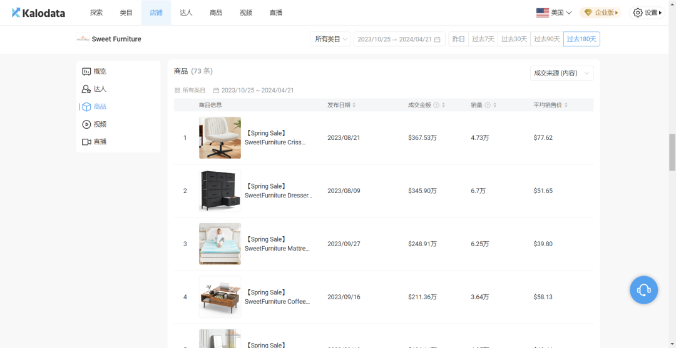
Task: Open the 成交来源 (内容) dropdown
Action: pos(561,73)
